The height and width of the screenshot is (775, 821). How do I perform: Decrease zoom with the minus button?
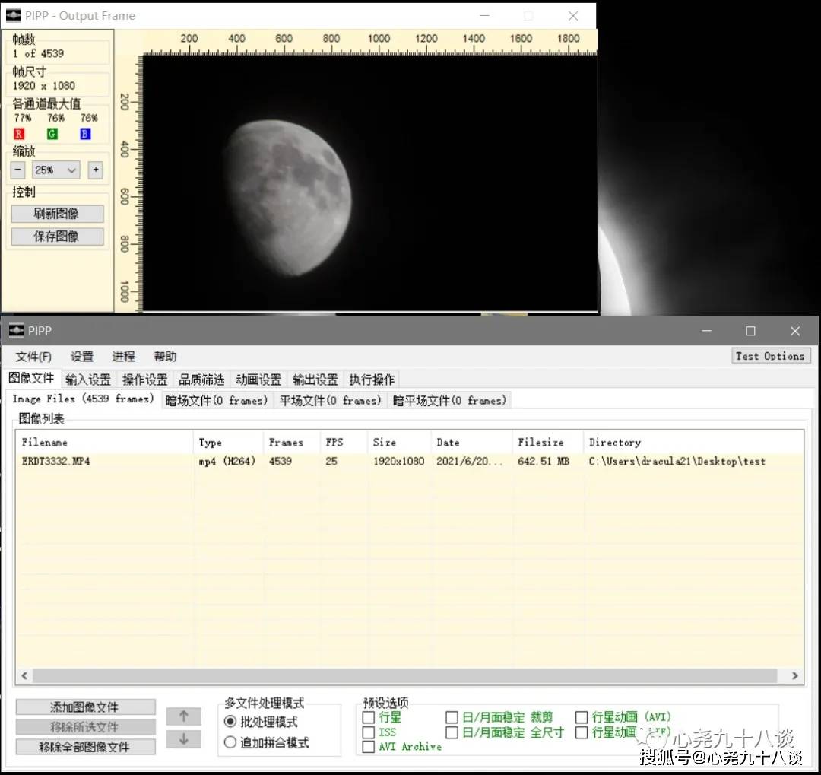click(18, 170)
